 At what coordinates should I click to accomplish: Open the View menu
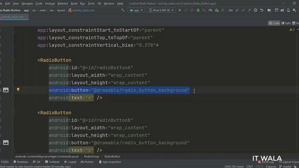pyautogui.click(x=16, y=3)
